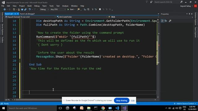Viewport: 198px width, 111px height.
Task: Click the Quick Launch magnifier icon
Action: pos(181,2)
